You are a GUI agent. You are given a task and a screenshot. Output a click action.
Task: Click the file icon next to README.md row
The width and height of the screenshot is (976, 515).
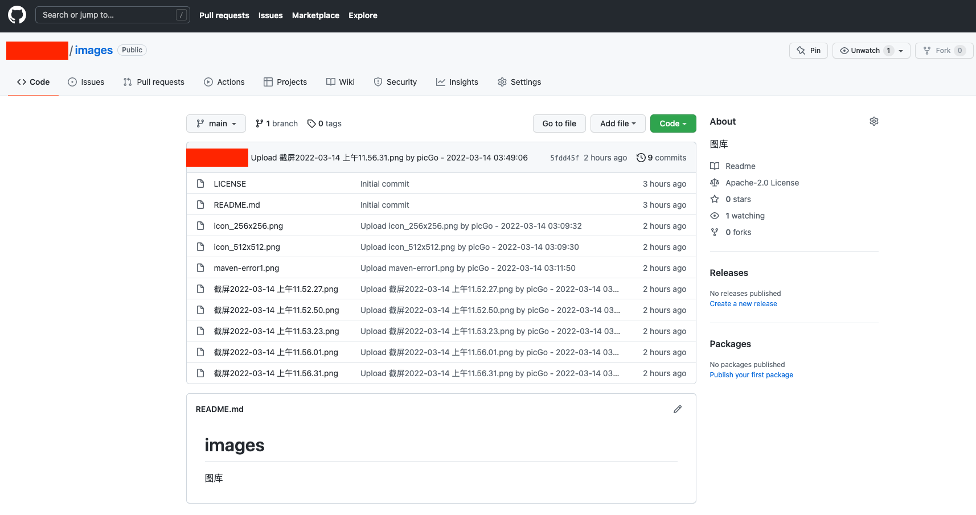point(200,205)
